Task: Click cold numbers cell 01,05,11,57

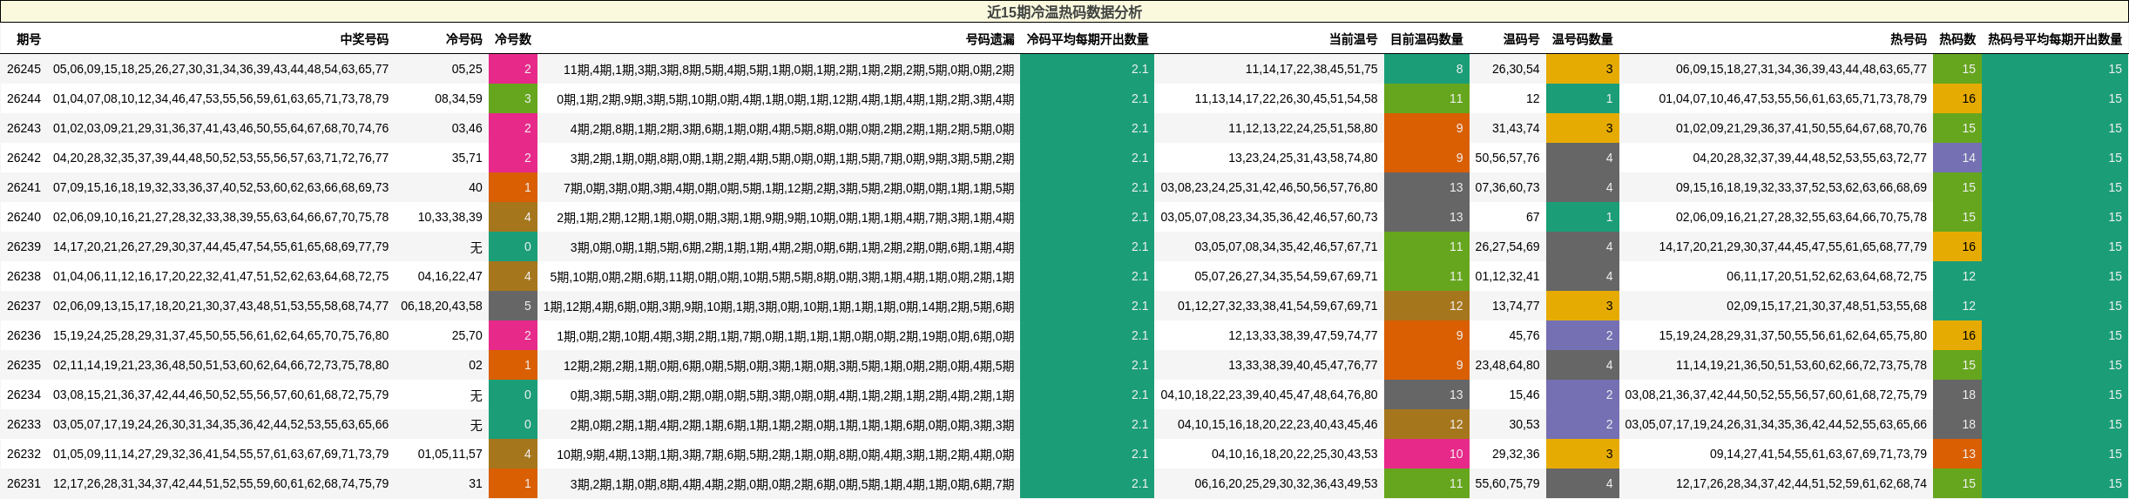Action: [x=449, y=454]
